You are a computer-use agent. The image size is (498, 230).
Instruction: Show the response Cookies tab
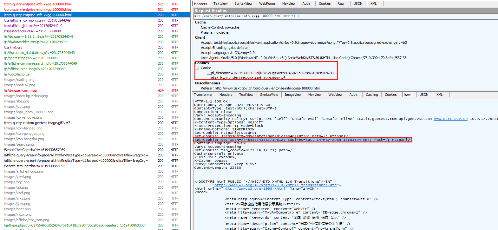pyautogui.click(x=390, y=95)
